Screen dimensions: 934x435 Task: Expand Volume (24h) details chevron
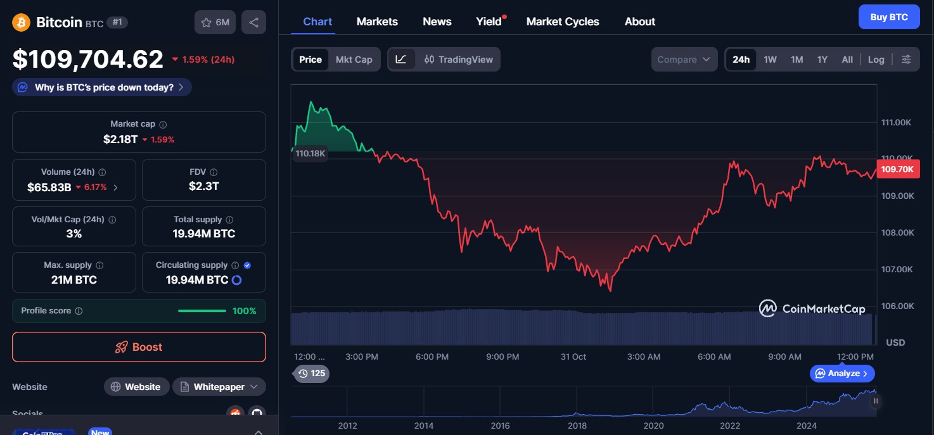(x=115, y=187)
